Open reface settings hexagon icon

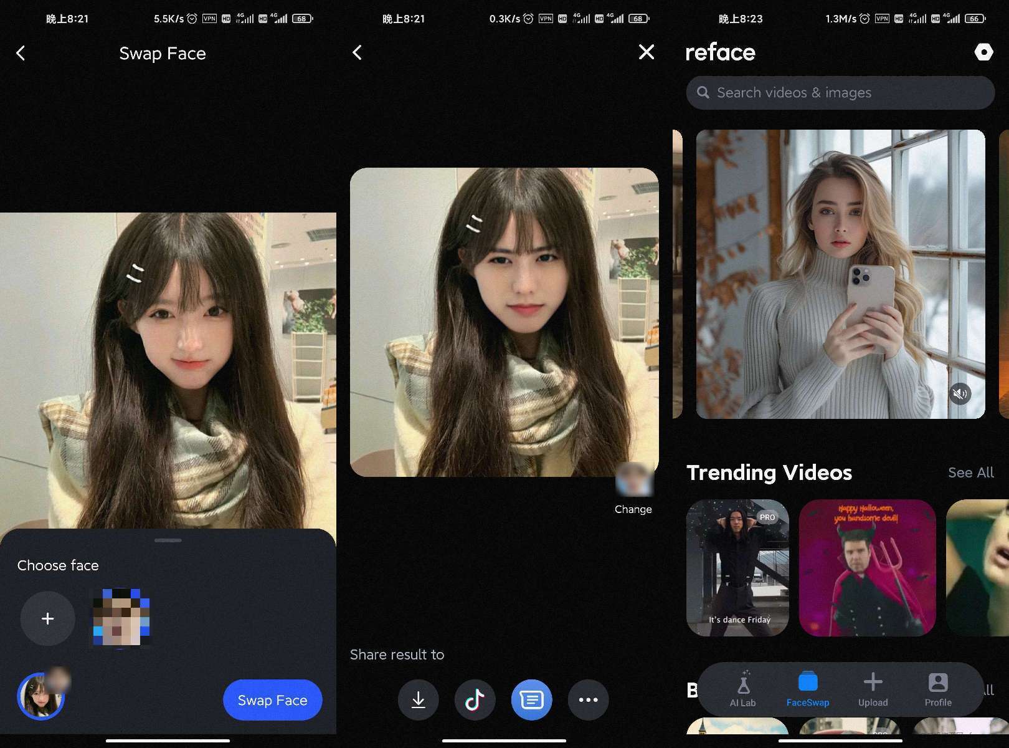tap(984, 52)
